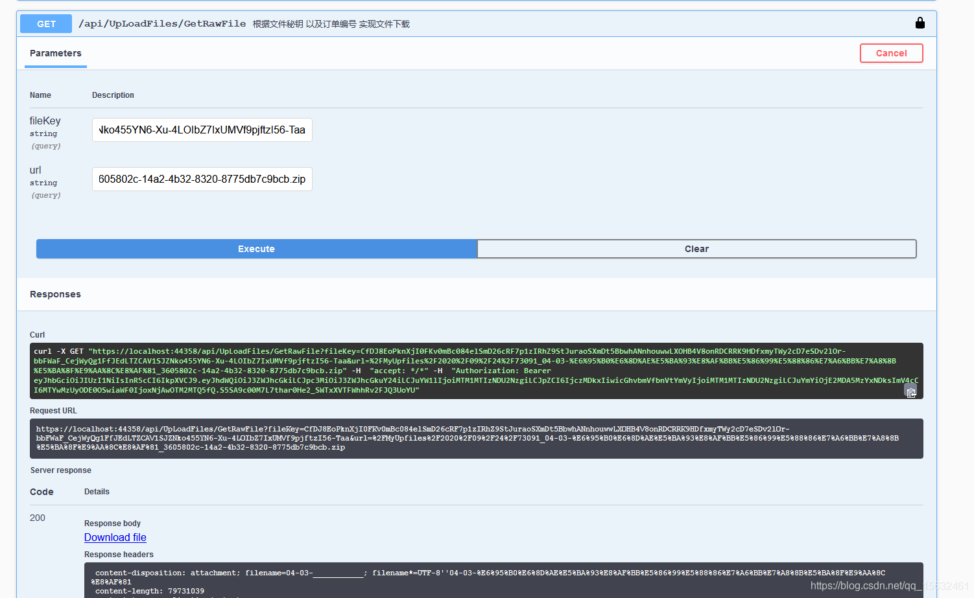Open the Download file link
This screenshot has height=598, width=974.
coord(115,537)
